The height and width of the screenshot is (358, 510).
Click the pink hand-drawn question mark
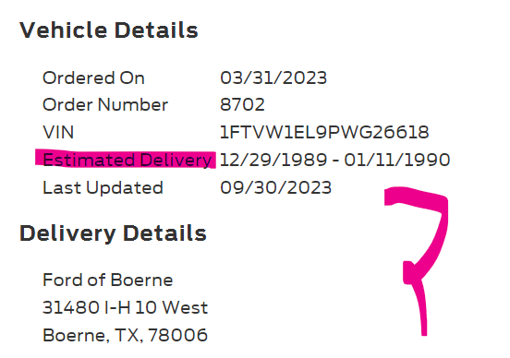point(419,260)
